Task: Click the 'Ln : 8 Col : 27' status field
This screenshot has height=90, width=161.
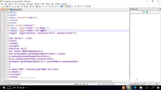Action: 102,84
